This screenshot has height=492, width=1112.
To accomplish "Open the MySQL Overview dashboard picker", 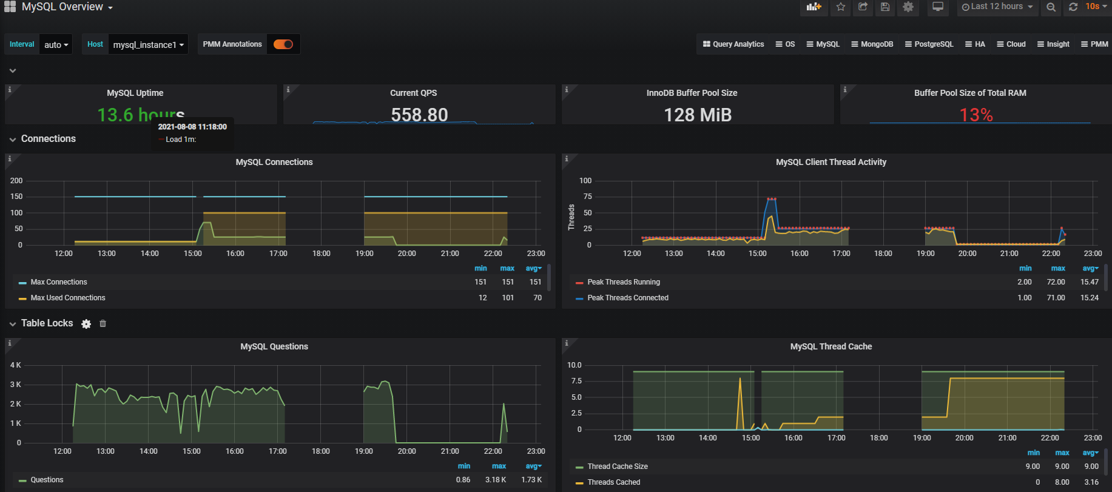I will tap(67, 7).
